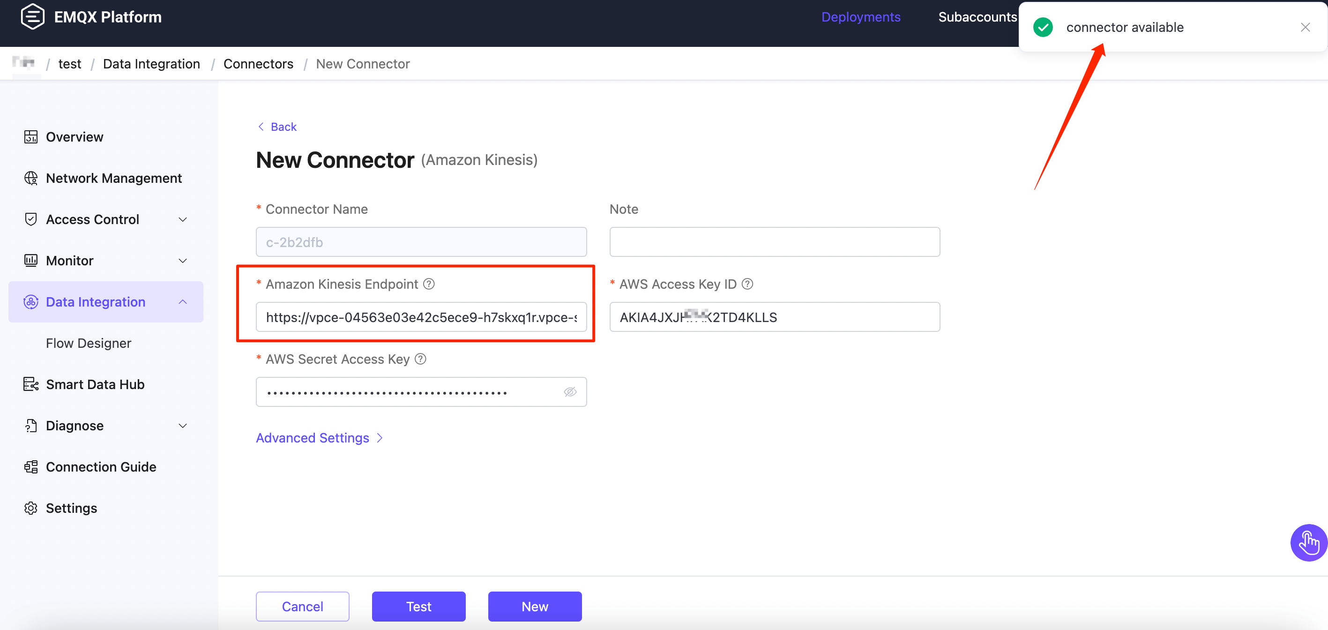The height and width of the screenshot is (630, 1328).
Task: Click the help icon next to AWS Access Key ID
Action: point(747,284)
